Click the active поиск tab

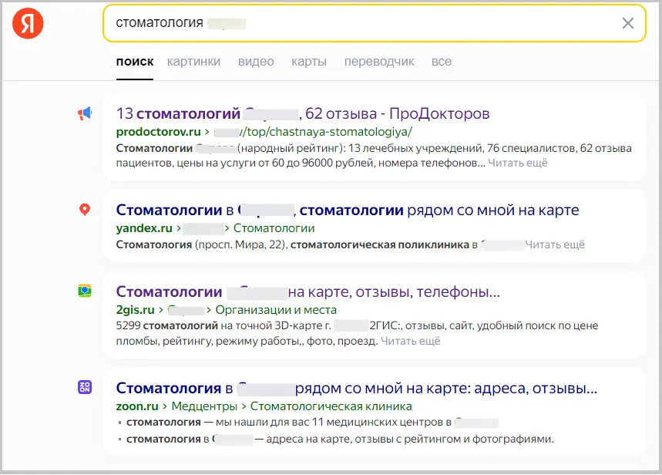[x=135, y=62]
